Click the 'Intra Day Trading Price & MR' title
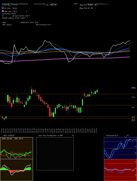 pyautogui.click(x=50, y=135)
